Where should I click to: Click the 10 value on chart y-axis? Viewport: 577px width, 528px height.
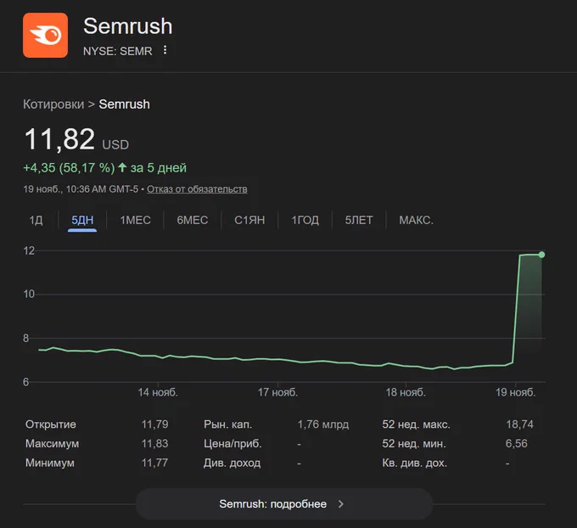tap(29, 294)
